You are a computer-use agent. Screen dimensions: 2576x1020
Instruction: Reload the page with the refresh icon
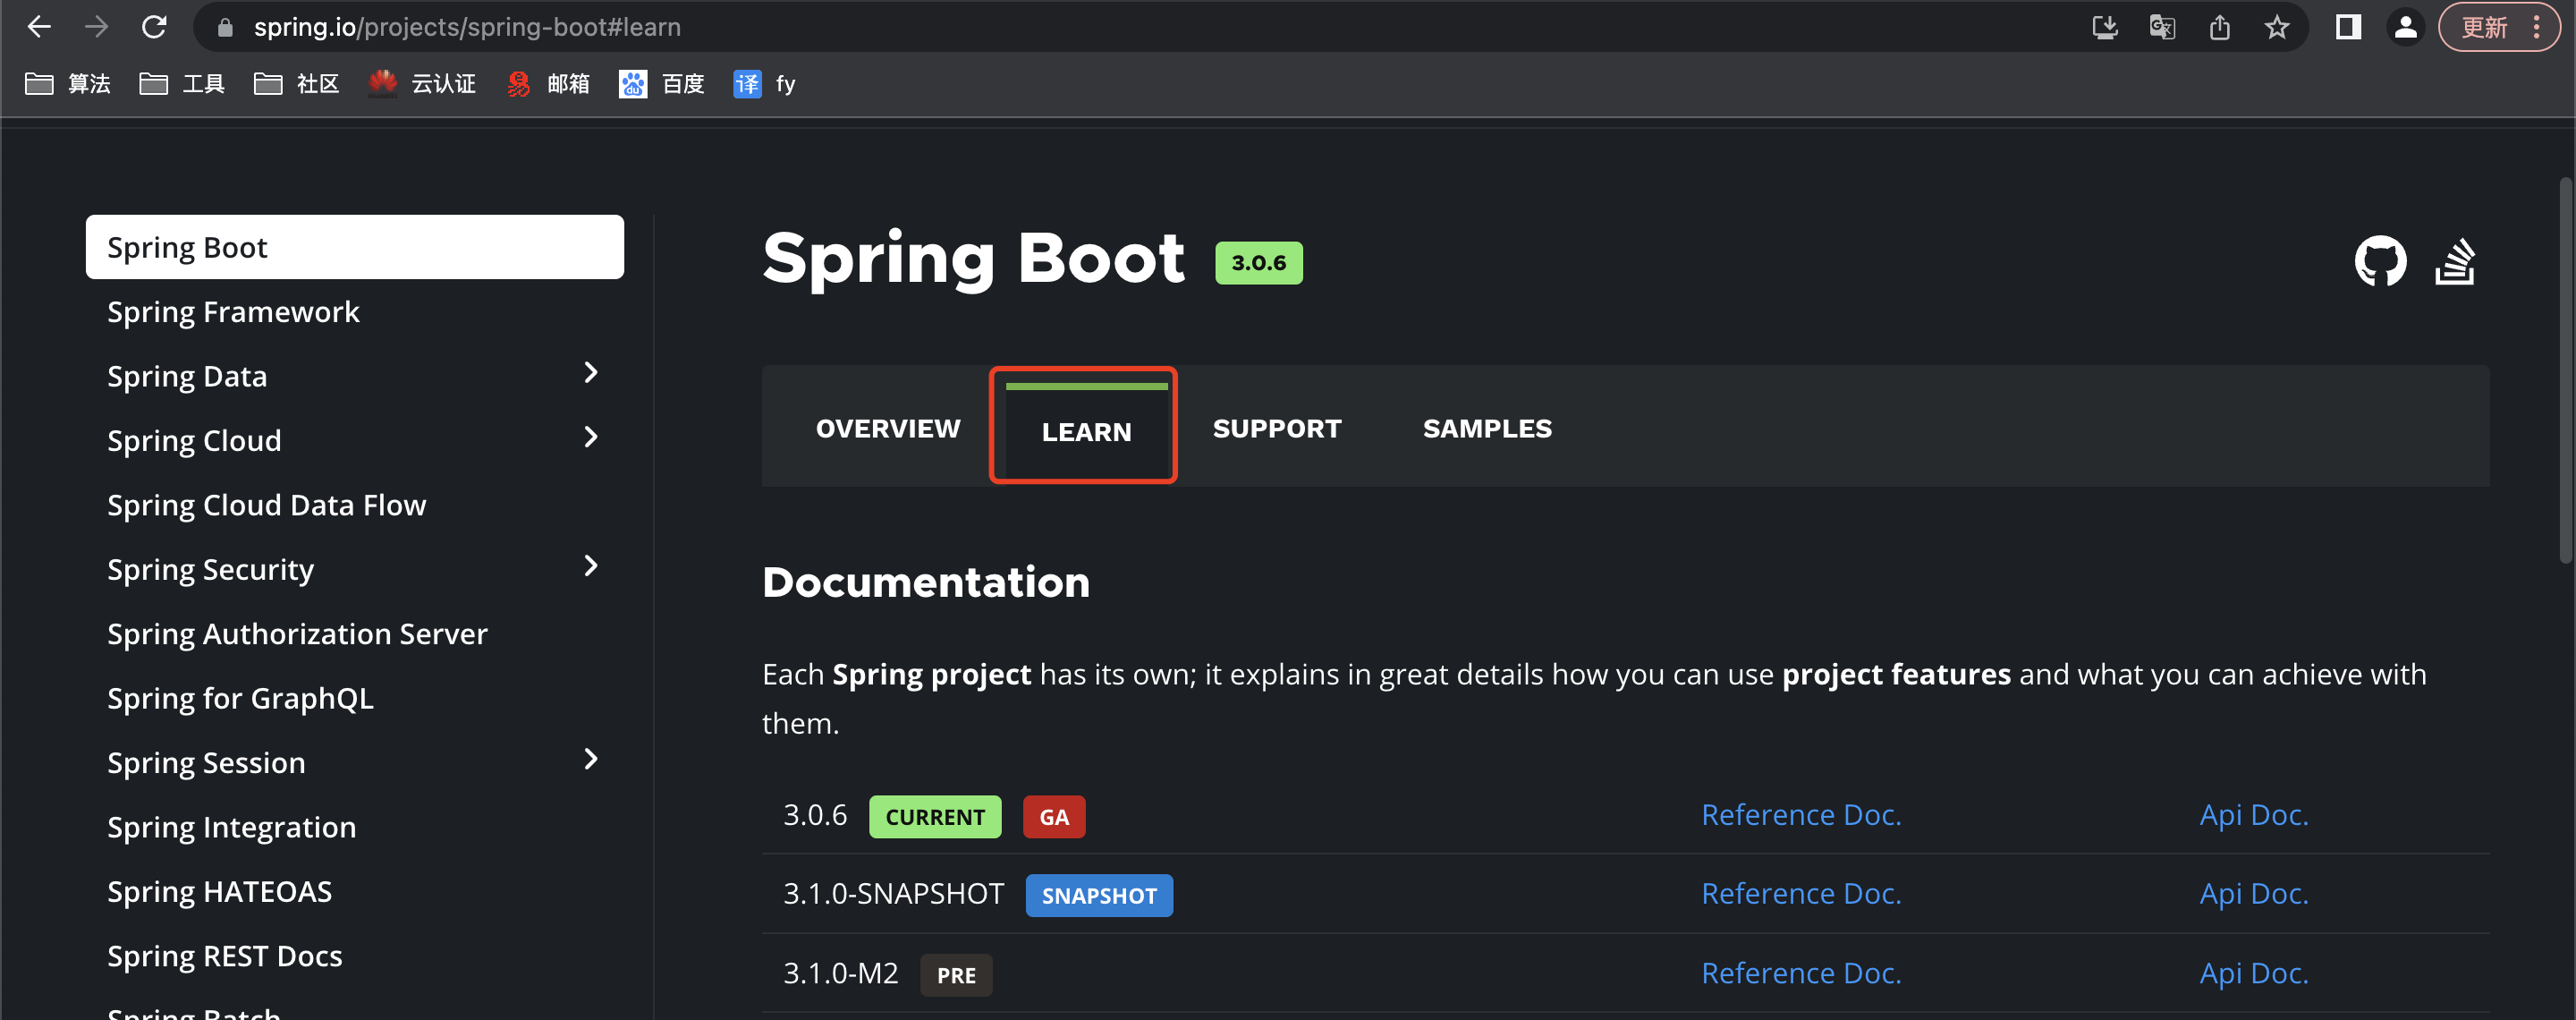coord(154,27)
